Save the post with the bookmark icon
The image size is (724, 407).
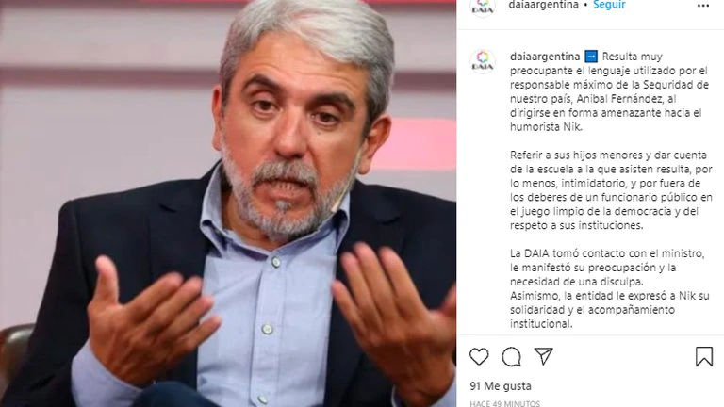click(x=703, y=356)
